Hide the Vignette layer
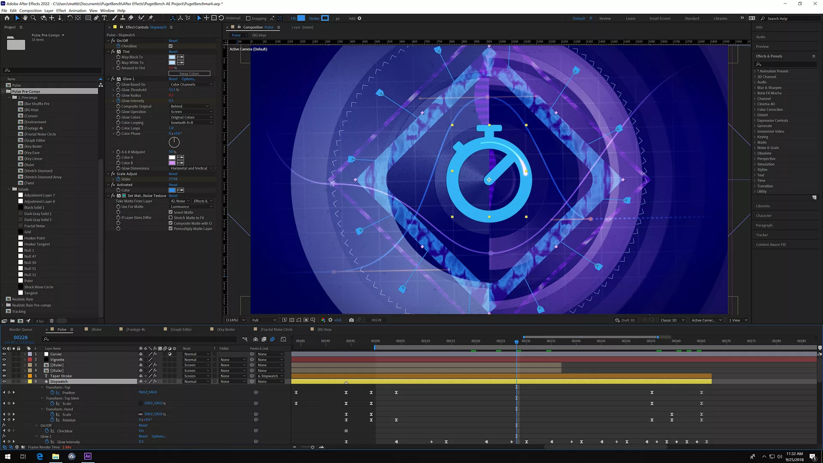This screenshot has height=463, width=823. pos(4,359)
